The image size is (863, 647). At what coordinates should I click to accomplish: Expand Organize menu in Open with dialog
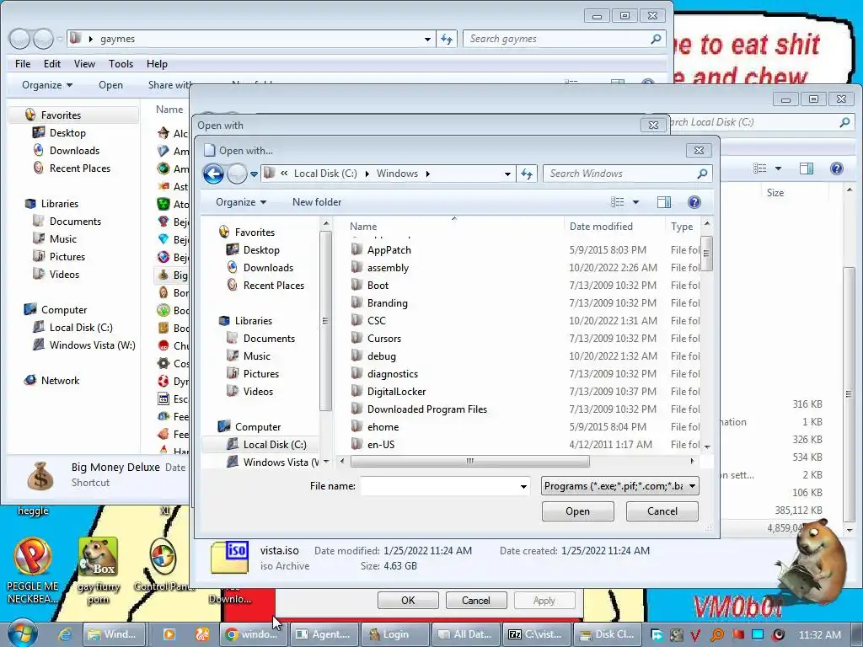241,202
